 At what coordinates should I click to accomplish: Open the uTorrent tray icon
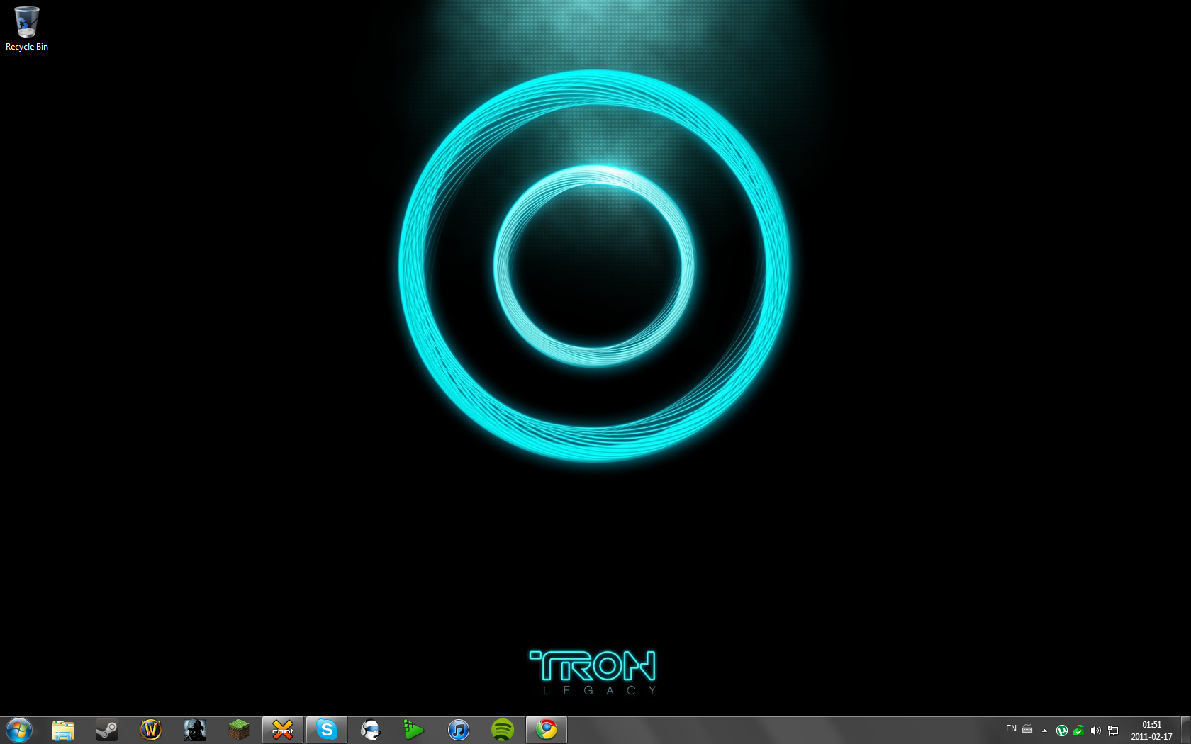tap(1062, 731)
